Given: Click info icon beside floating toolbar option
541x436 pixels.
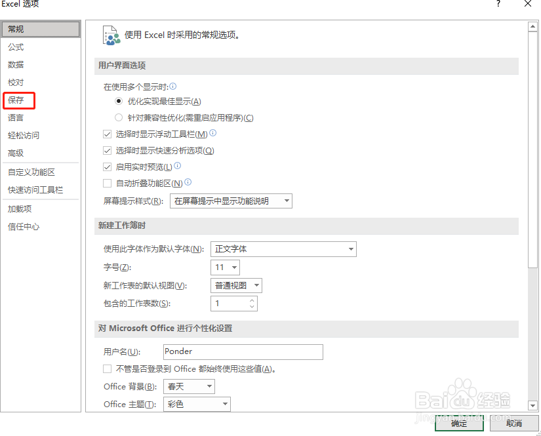Looking at the screenshot, I should tap(213, 133).
